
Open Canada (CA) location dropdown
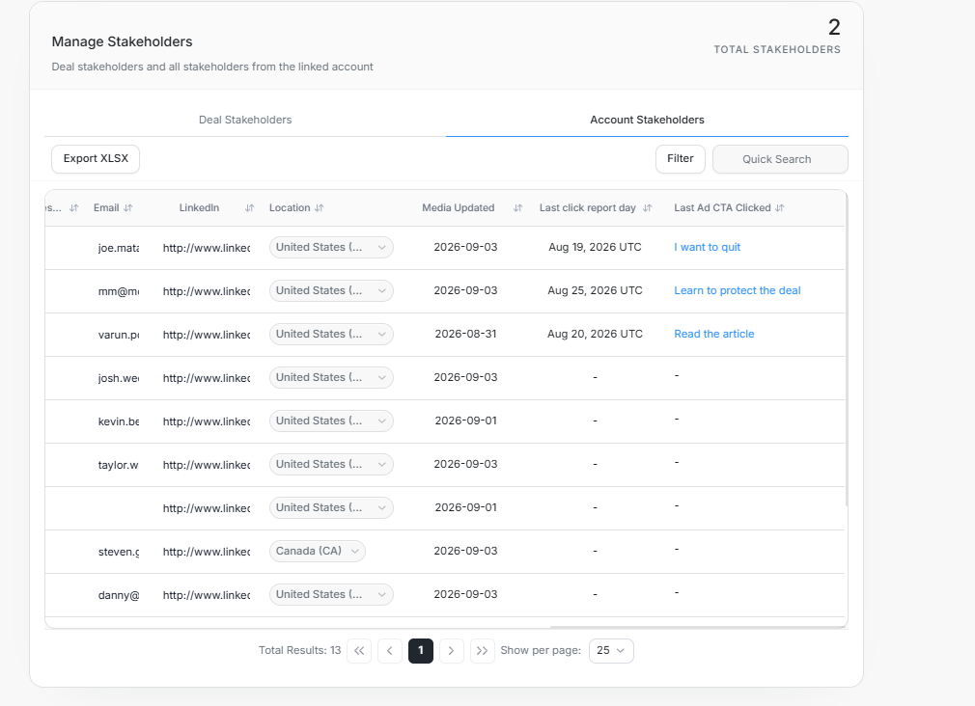(x=318, y=552)
